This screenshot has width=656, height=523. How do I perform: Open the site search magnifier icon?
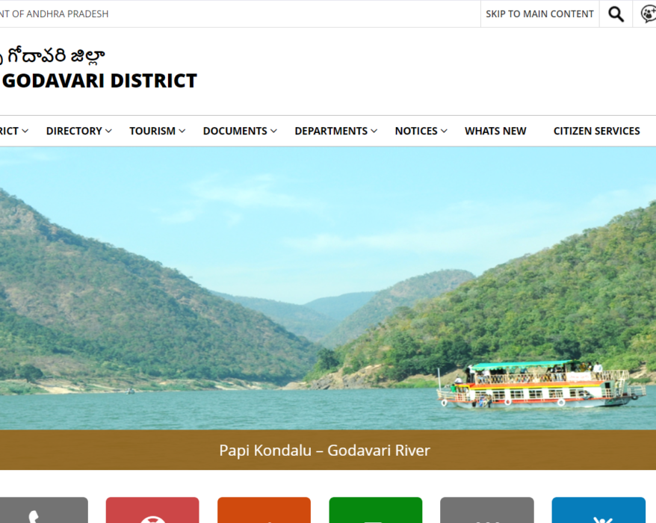(x=616, y=14)
